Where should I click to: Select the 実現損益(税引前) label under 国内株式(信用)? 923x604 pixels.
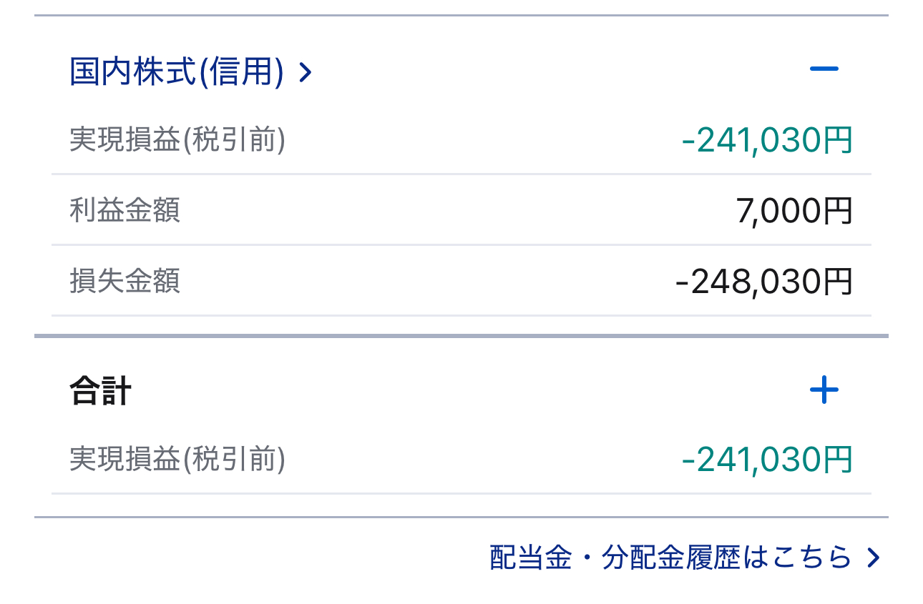pos(177,140)
